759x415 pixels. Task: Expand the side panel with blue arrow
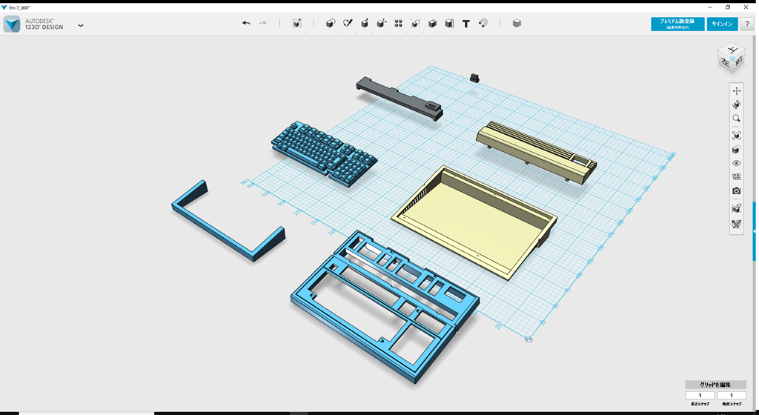pyautogui.click(x=755, y=231)
